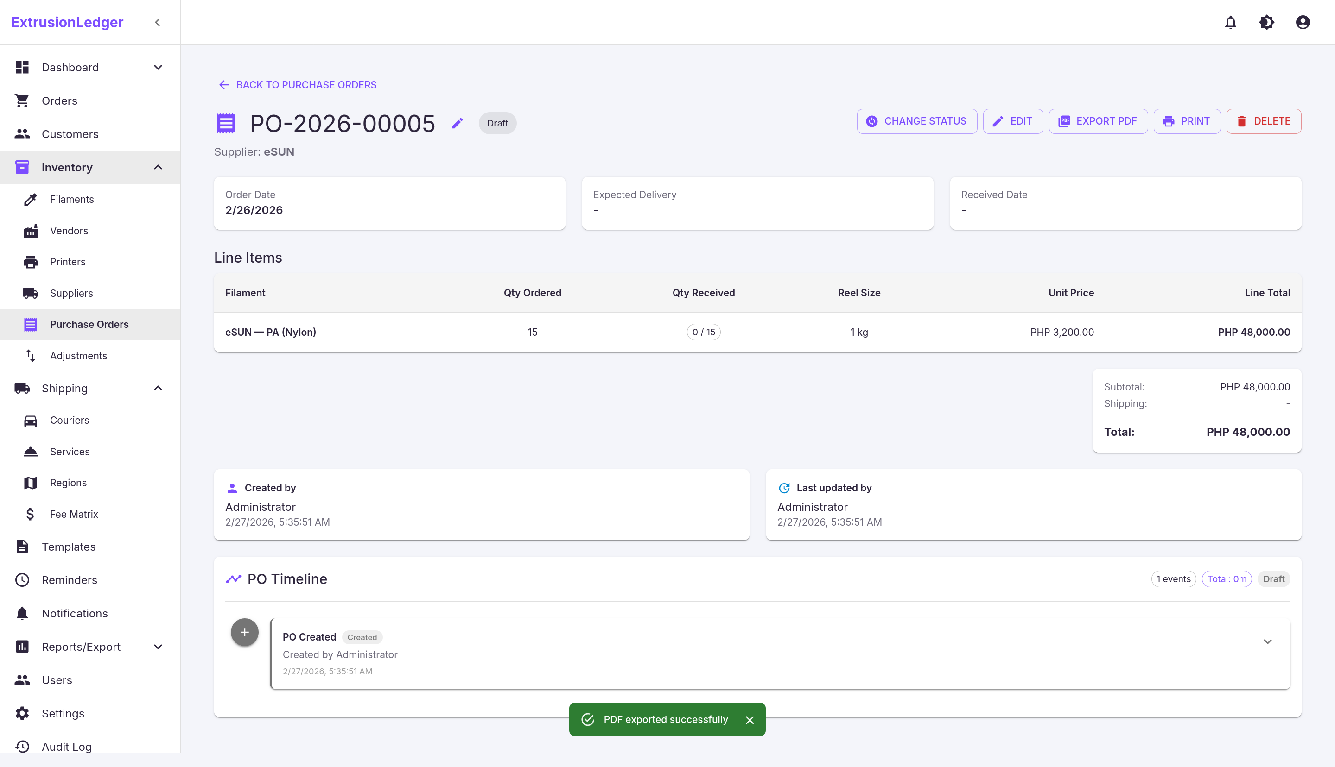
Task: Open the user account avatar icon
Action: 1303,22
